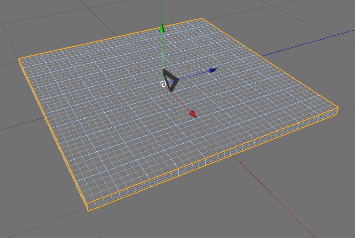The height and width of the screenshot is (238, 355).
Task: Select the blue Z-axis arrowhead
Action: click(x=213, y=70)
